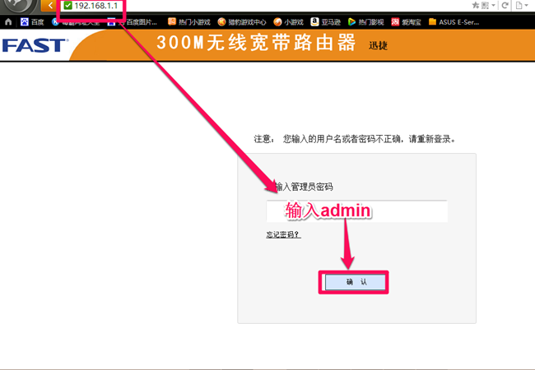This screenshot has width=535, height=370.
Task: Click the green security shield icon
Action: (x=67, y=5)
